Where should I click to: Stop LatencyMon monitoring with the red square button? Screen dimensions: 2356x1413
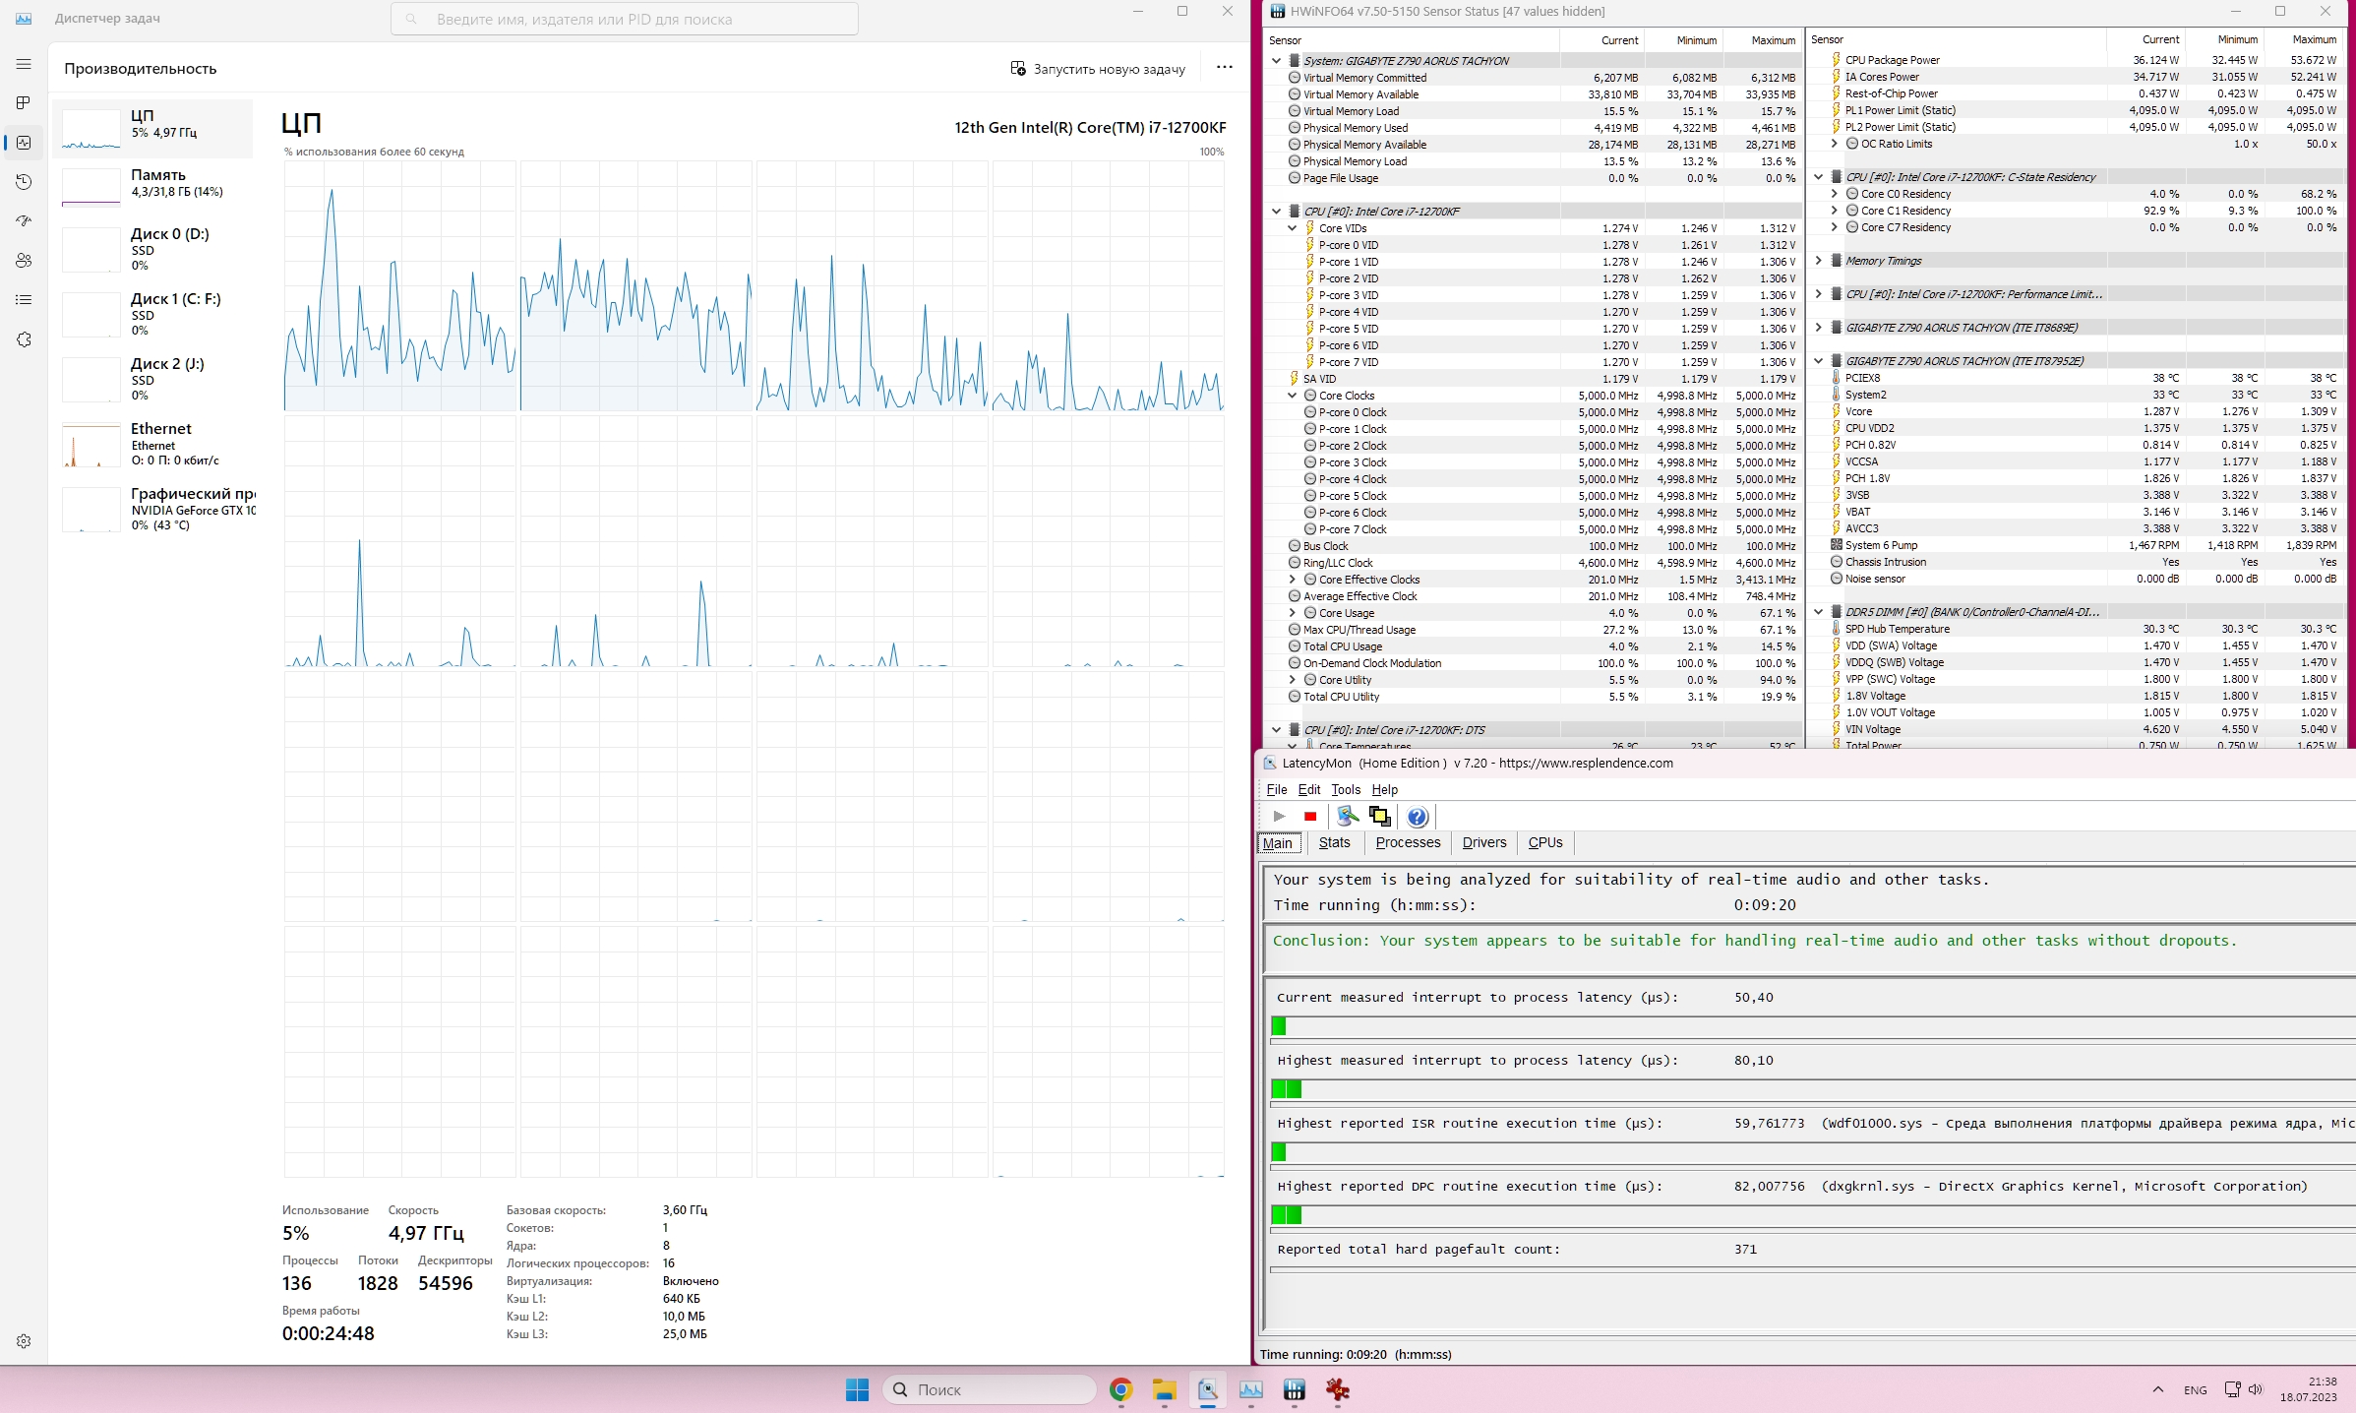tap(1310, 817)
